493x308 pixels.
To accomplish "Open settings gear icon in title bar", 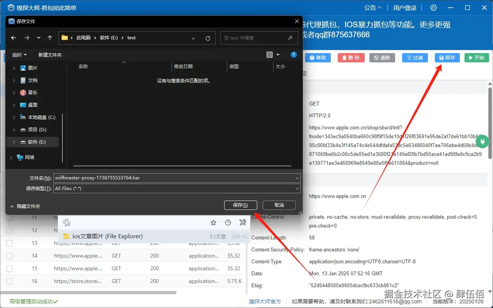I will click(x=434, y=8).
